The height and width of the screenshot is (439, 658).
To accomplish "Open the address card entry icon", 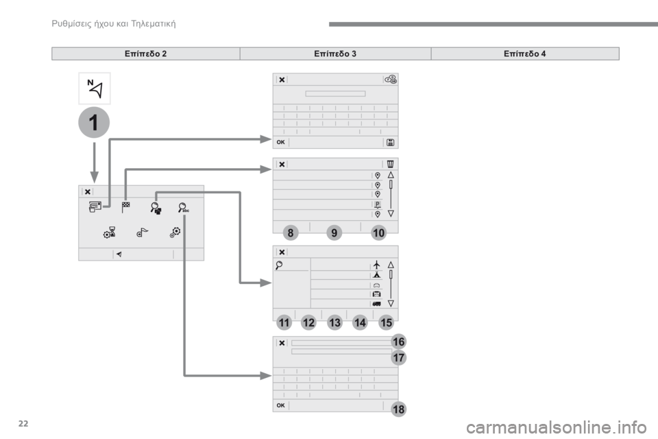I will pyautogui.click(x=95, y=207).
